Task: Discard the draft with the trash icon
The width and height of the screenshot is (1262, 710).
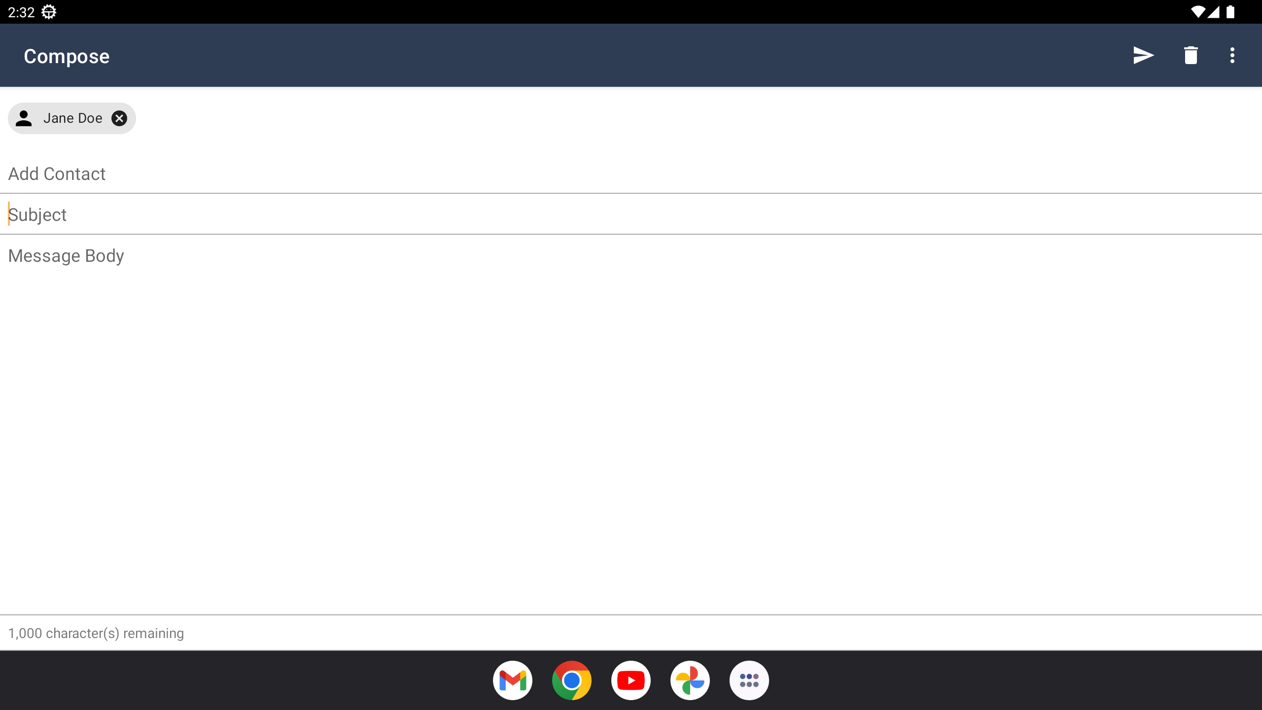Action: coord(1191,55)
